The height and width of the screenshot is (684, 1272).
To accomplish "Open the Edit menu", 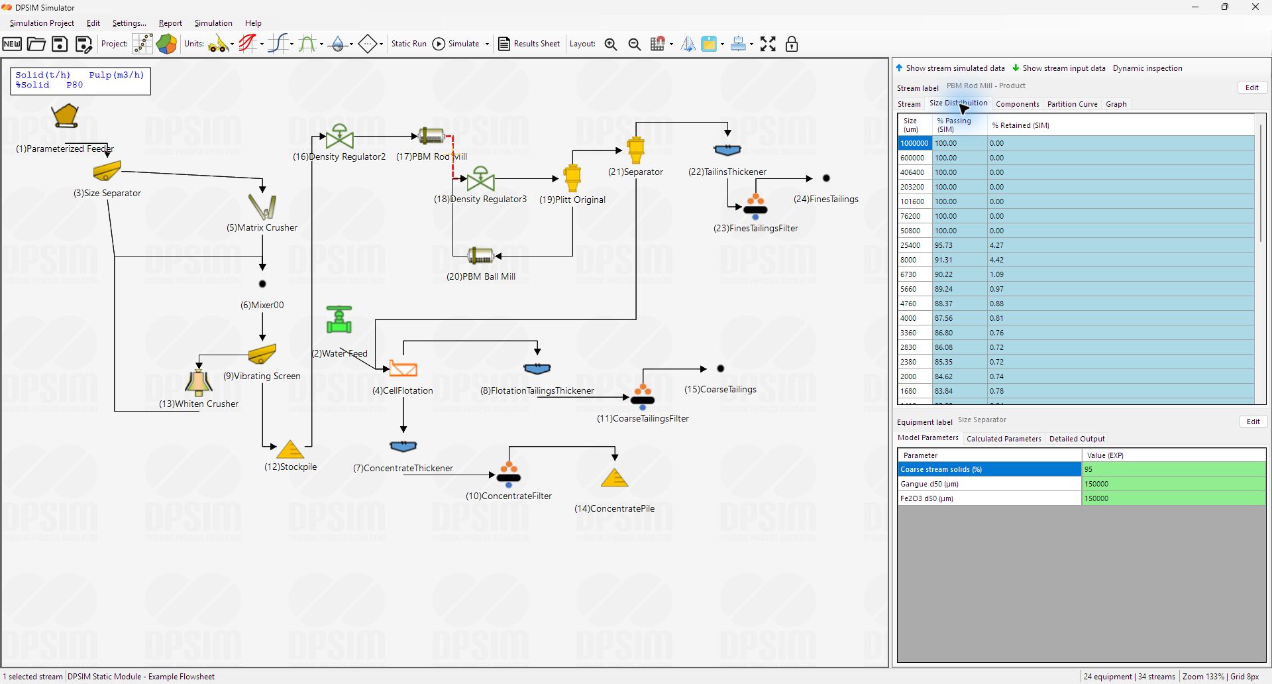I will (x=93, y=23).
